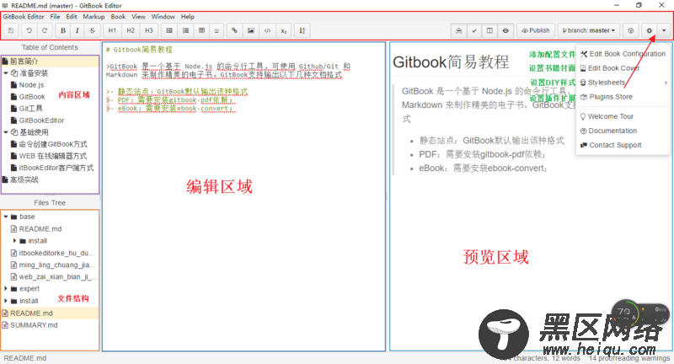Insert an H2 heading

click(x=131, y=30)
